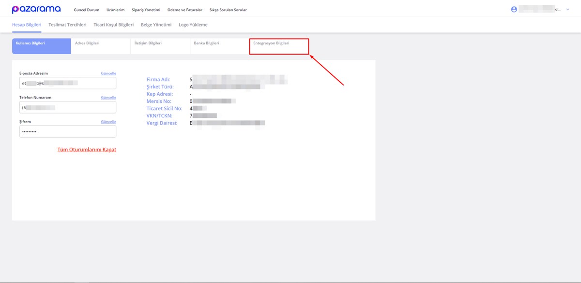This screenshot has width=581, height=283.
Task: Open the Güncel Durum menu
Action: click(x=86, y=10)
